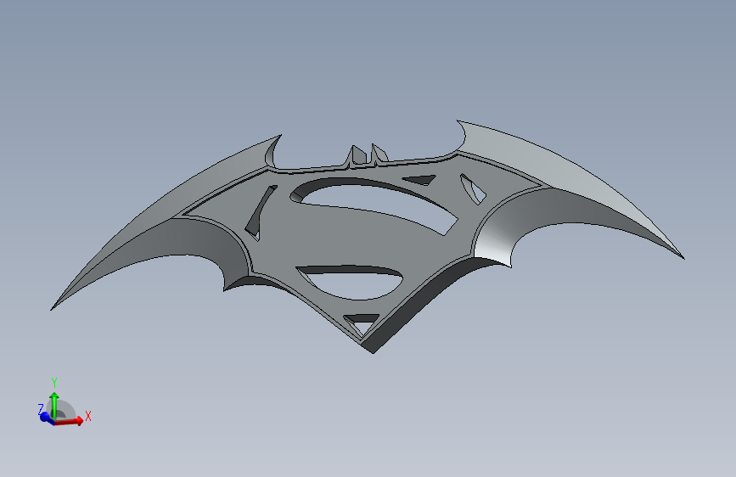Select the bat emblem 3D model

(x=367, y=237)
